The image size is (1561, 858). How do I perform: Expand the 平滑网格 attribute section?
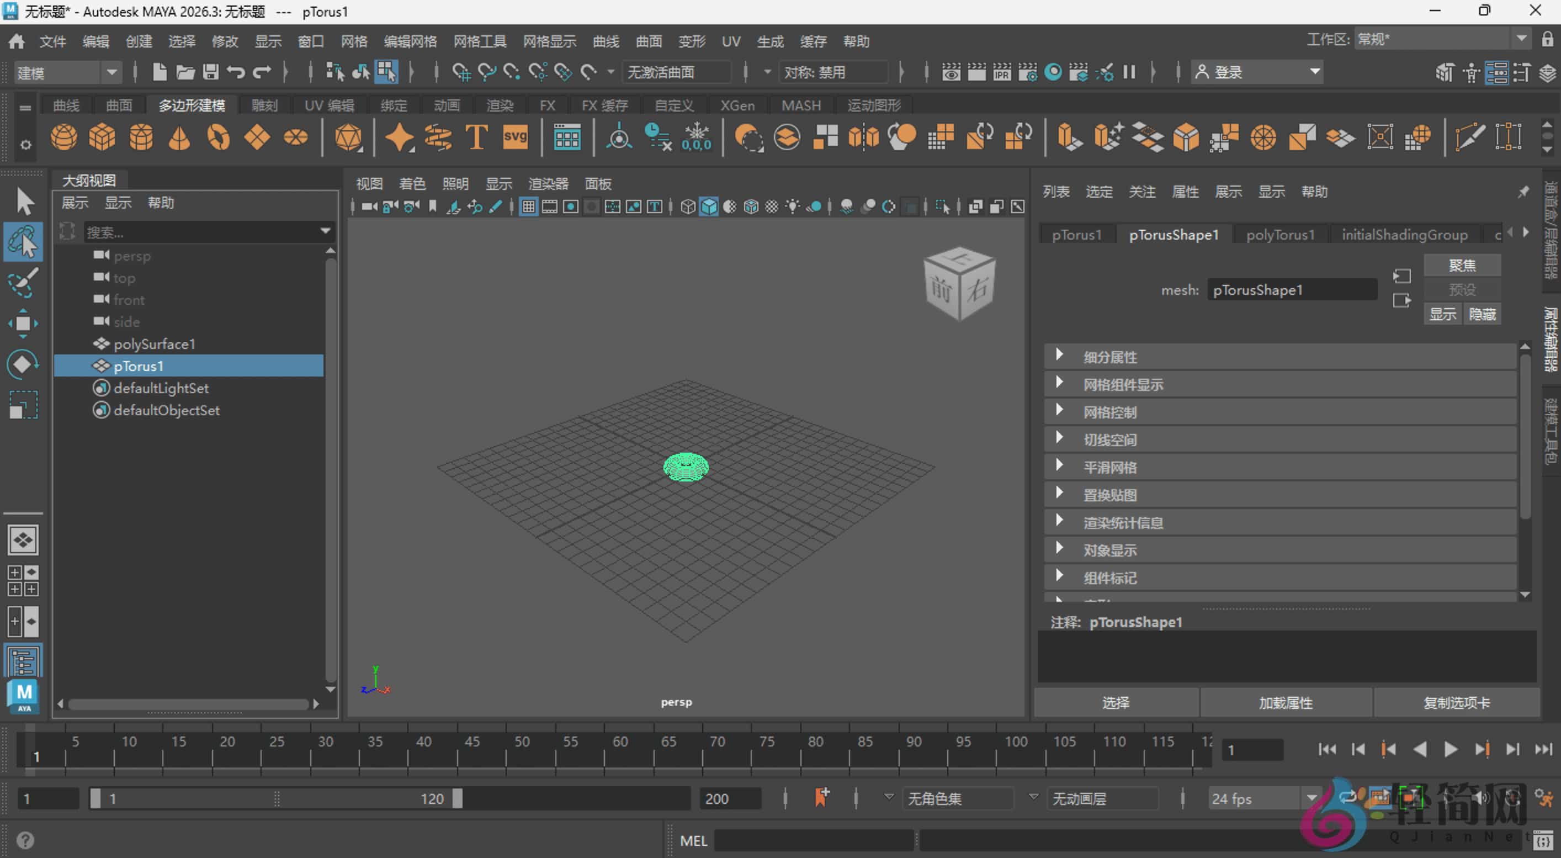tap(1110, 467)
